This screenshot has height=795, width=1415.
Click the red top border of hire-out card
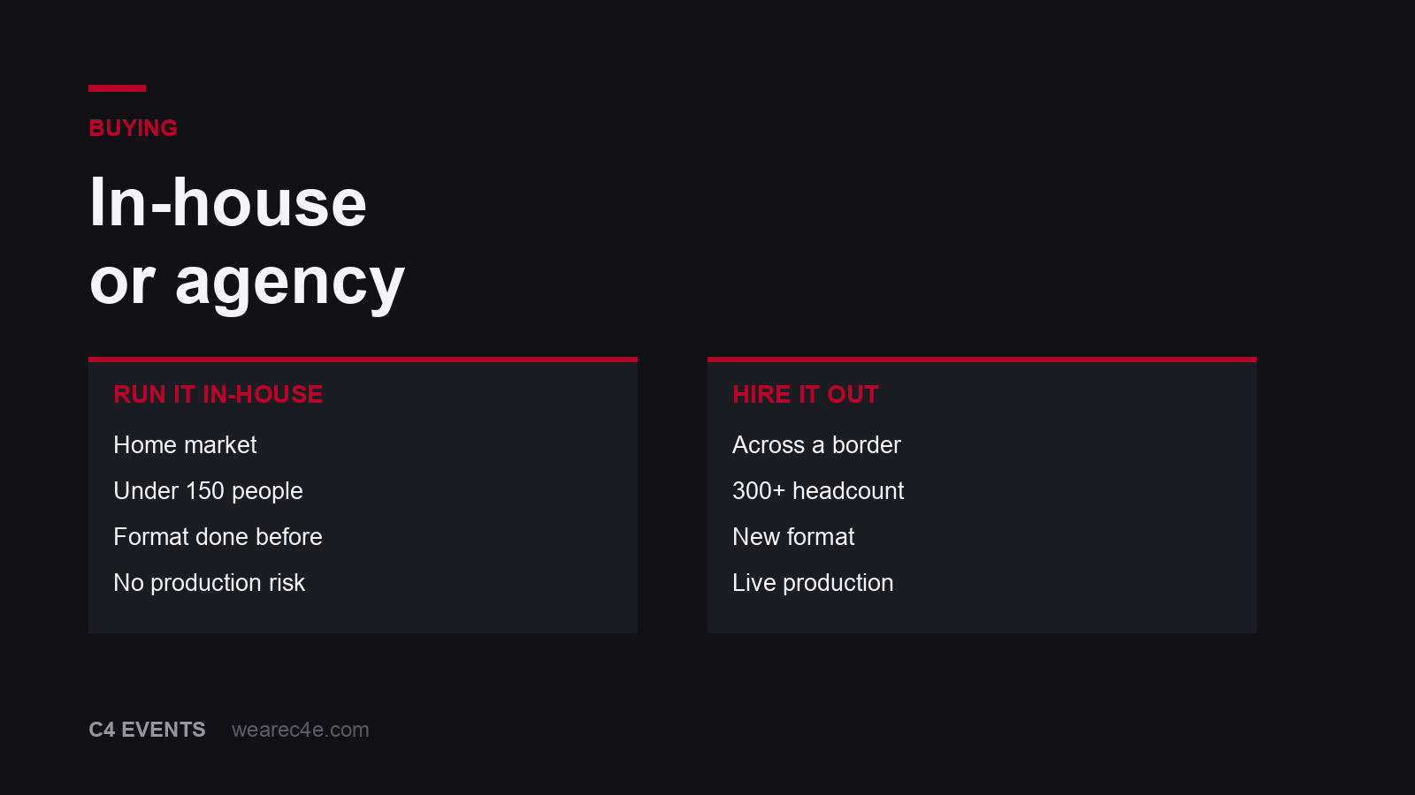click(x=982, y=360)
